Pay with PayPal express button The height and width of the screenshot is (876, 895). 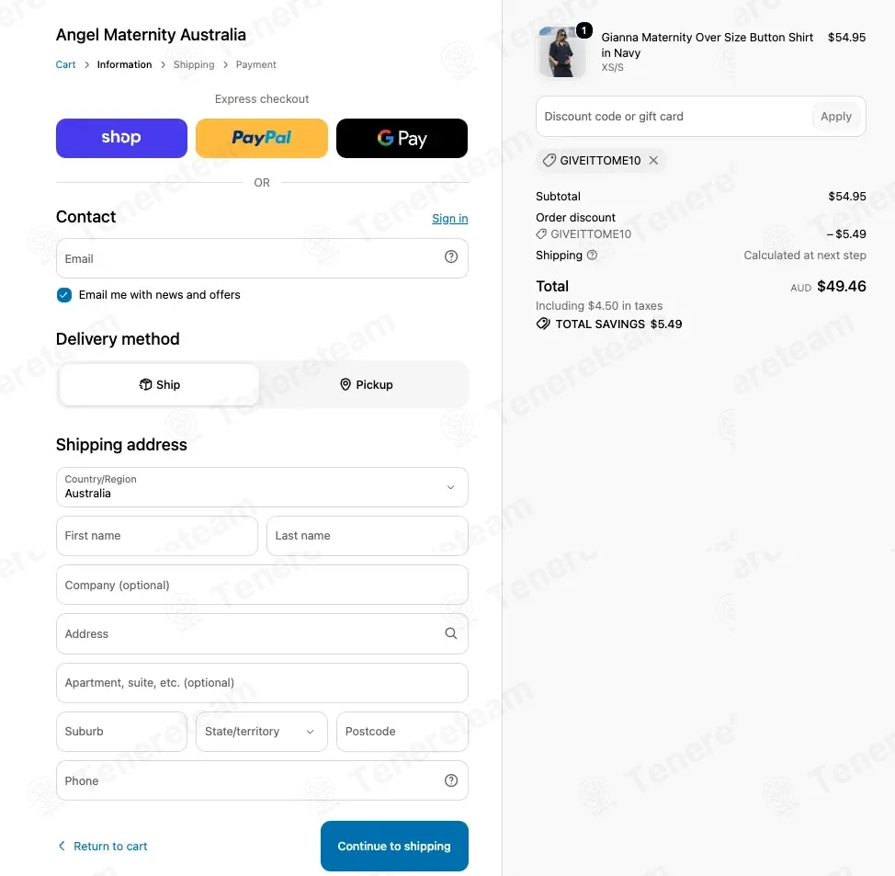click(x=261, y=138)
